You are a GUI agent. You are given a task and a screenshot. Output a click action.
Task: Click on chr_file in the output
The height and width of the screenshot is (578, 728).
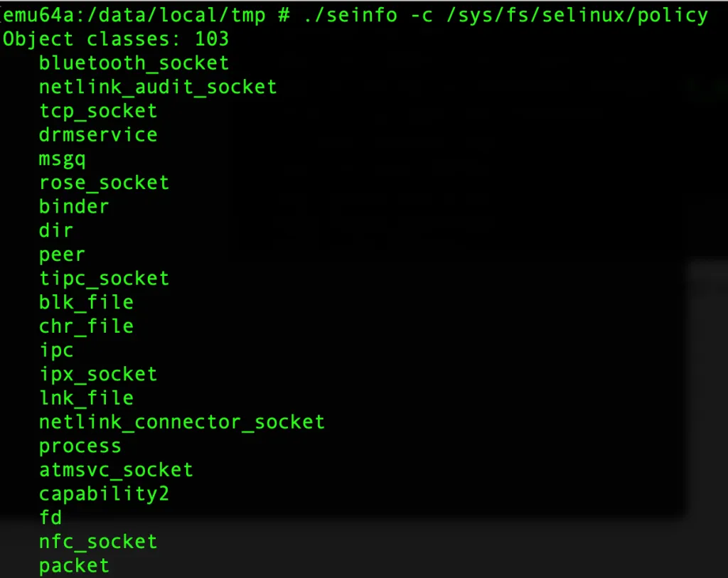pyautogui.click(x=86, y=326)
